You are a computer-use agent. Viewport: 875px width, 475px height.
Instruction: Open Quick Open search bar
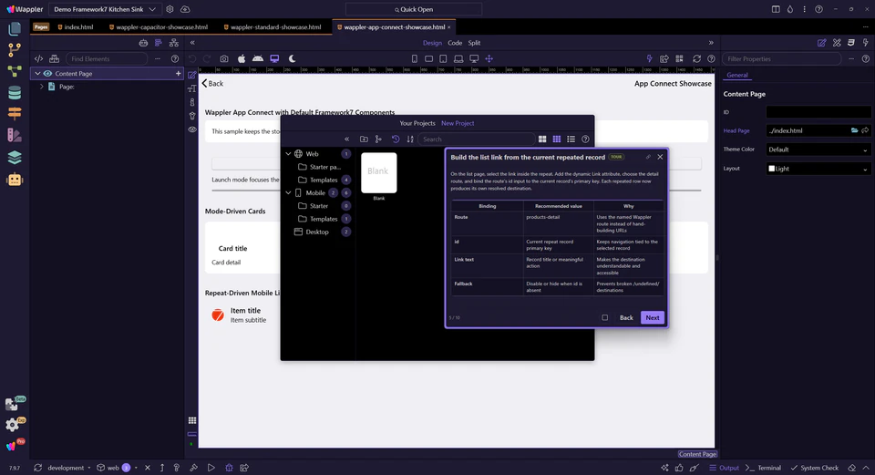[x=414, y=9]
